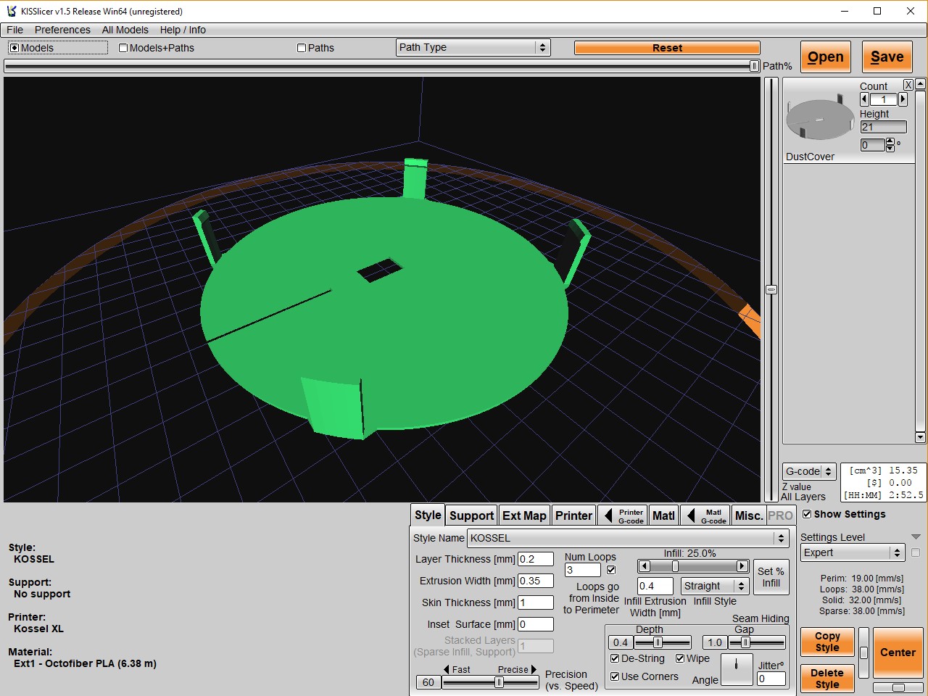Image resolution: width=928 pixels, height=696 pixels.
Task: Switch to the Support tab
Action: pos(471,515)
